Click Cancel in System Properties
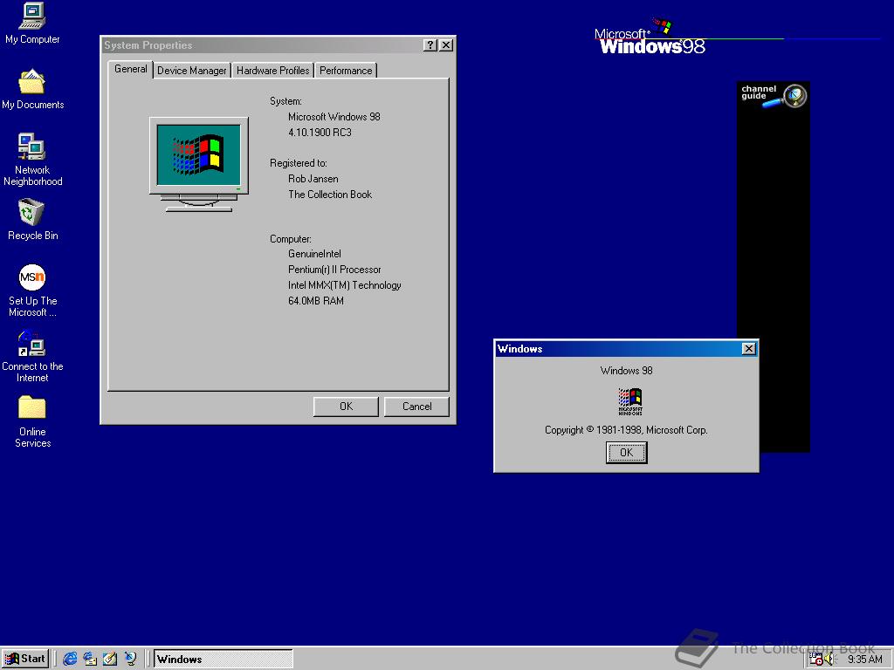Screen dimensions: 894x670 pos(416,407)
